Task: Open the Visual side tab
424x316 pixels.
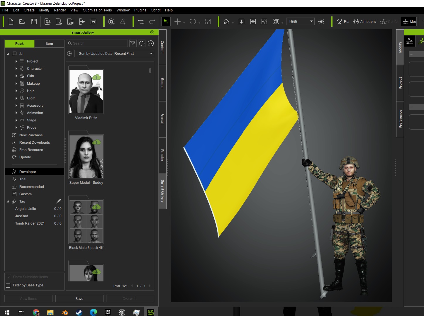Action: (x=162, y=119)
